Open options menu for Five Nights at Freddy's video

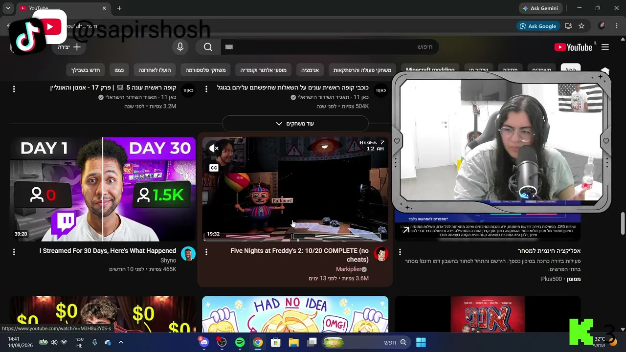206,252
